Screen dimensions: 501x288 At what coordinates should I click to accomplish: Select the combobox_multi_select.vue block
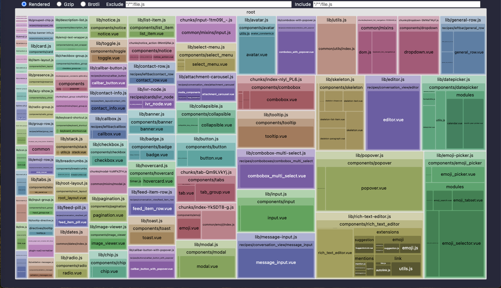pos(277,176)
